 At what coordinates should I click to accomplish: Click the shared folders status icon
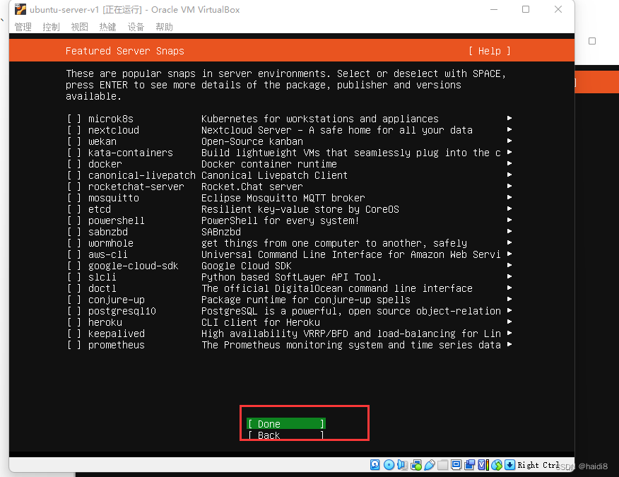(443, 465)
